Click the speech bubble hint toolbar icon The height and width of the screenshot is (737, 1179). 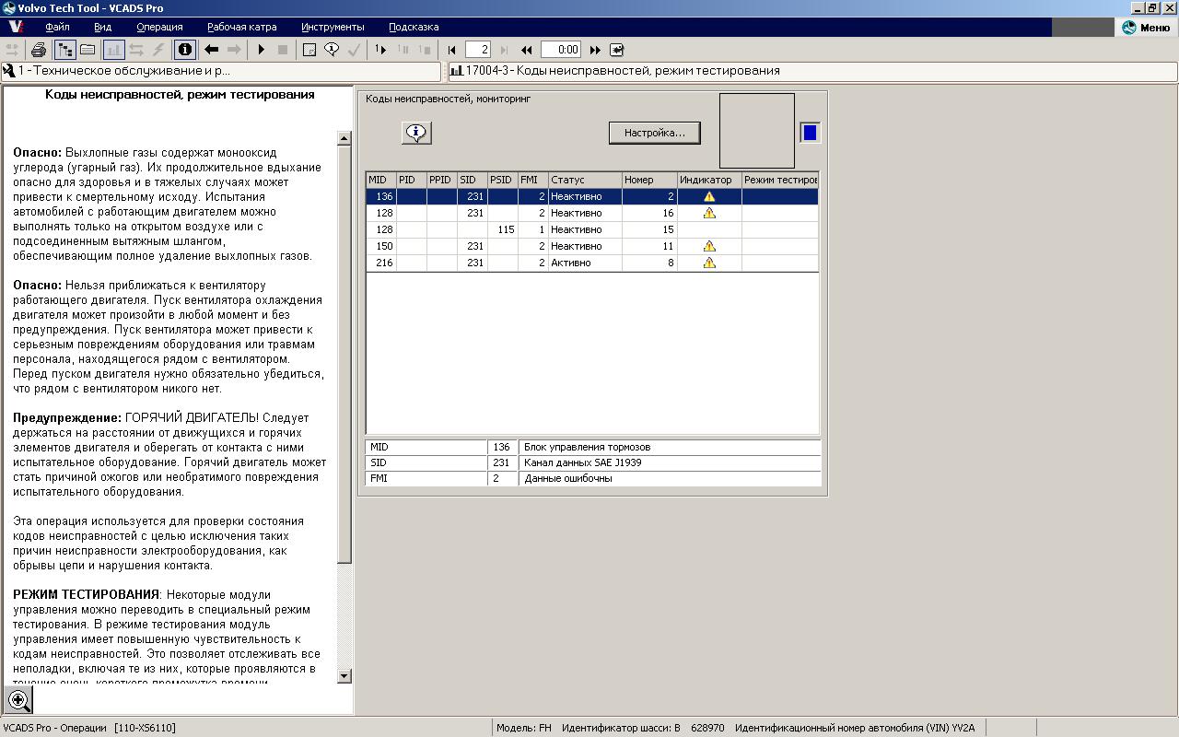coord(332,50)
